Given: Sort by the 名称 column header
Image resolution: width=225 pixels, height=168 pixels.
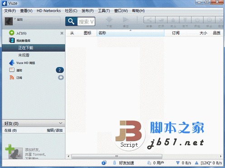Looking at the screenshot, I should (130, 33).
